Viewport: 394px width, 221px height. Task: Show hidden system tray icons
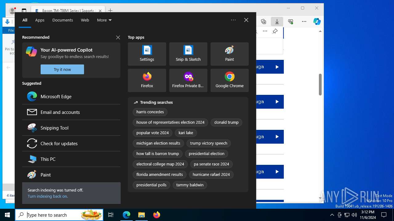coord(332,215)
